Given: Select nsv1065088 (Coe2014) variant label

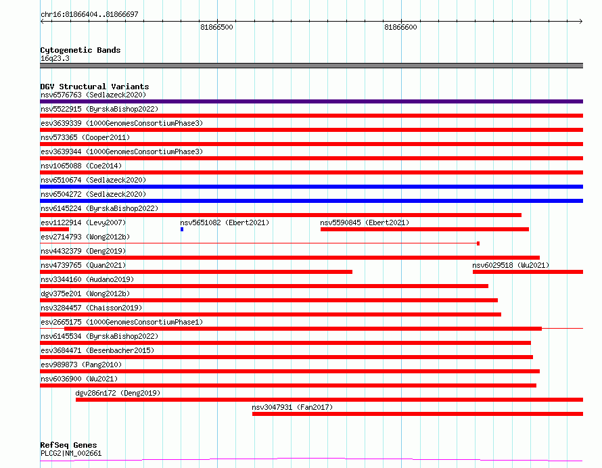Looking at the screenshot, I should [x=81, y=166].
